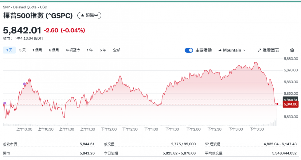
Task: Click the red current-price dot on chart
Action: coord(277,104)
